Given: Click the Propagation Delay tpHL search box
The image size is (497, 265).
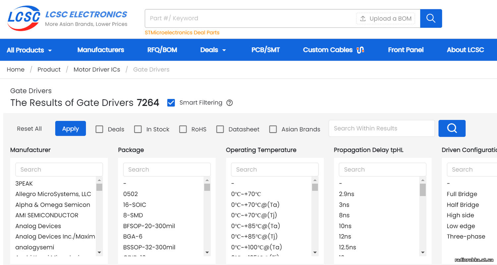Looking at the screenshot, I should (x=383, y=170).
